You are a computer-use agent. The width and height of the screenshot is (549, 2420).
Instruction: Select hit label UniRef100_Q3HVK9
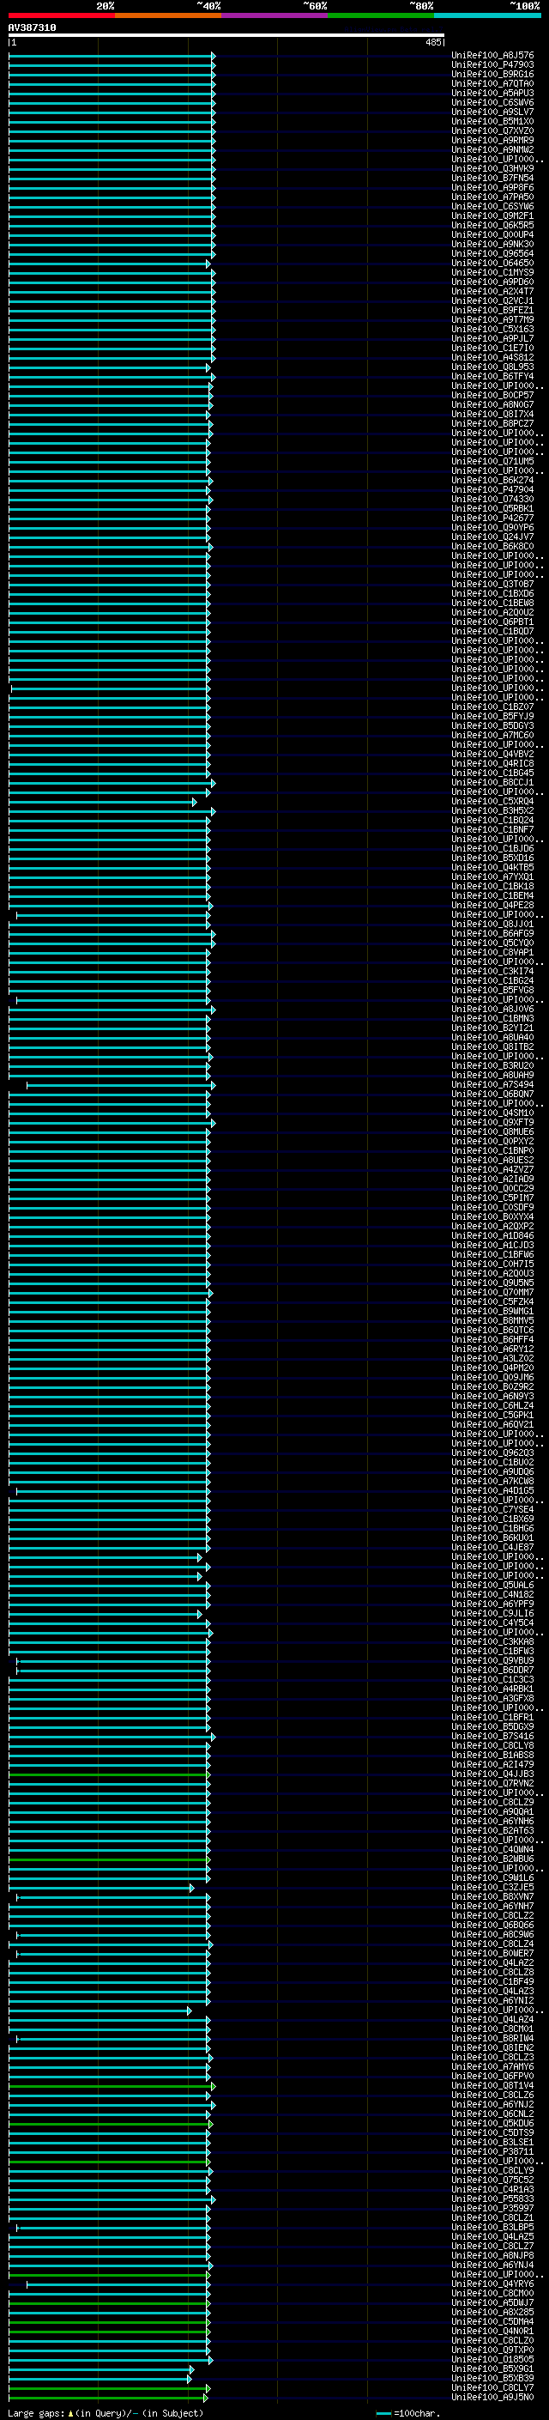[x=492, y=168]
